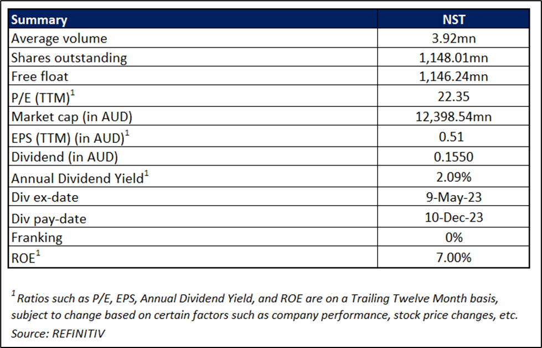Screen dimensions: 542x348
Task: Select the 22.35 P/E value
Action: pos(453,96)
